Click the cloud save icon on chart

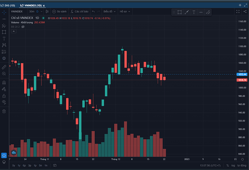tap(14, 153)
